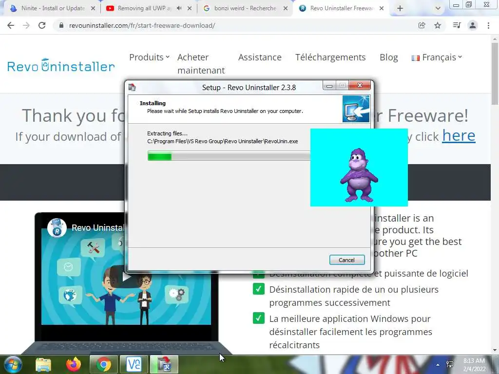Click 'Extracting files...' status text
Screen dimensions: 499x374
(x=168, y=133)
